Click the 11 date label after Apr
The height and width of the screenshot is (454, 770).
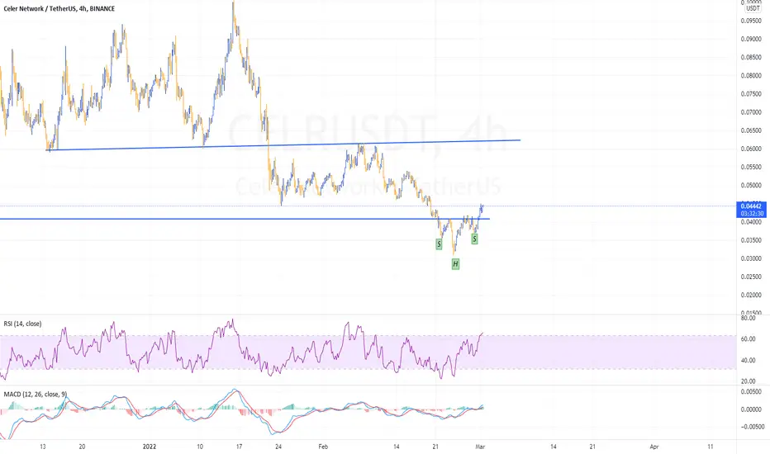(711, 447)
